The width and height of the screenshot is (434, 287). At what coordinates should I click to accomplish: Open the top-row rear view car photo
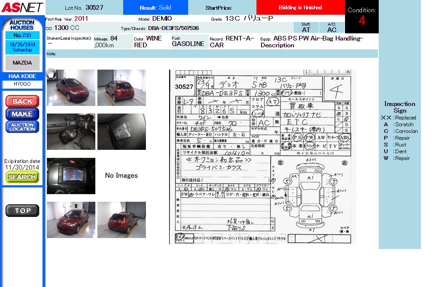121,88
